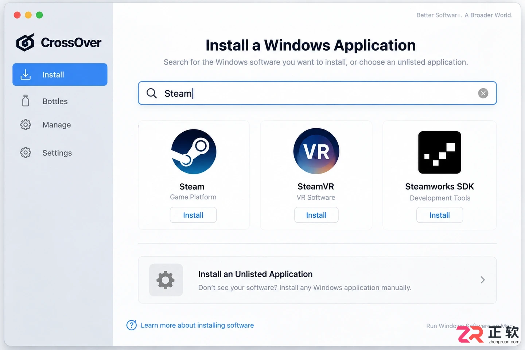Open Learn more about installing software
Screen dimensions: 525x350
[197, 325]
